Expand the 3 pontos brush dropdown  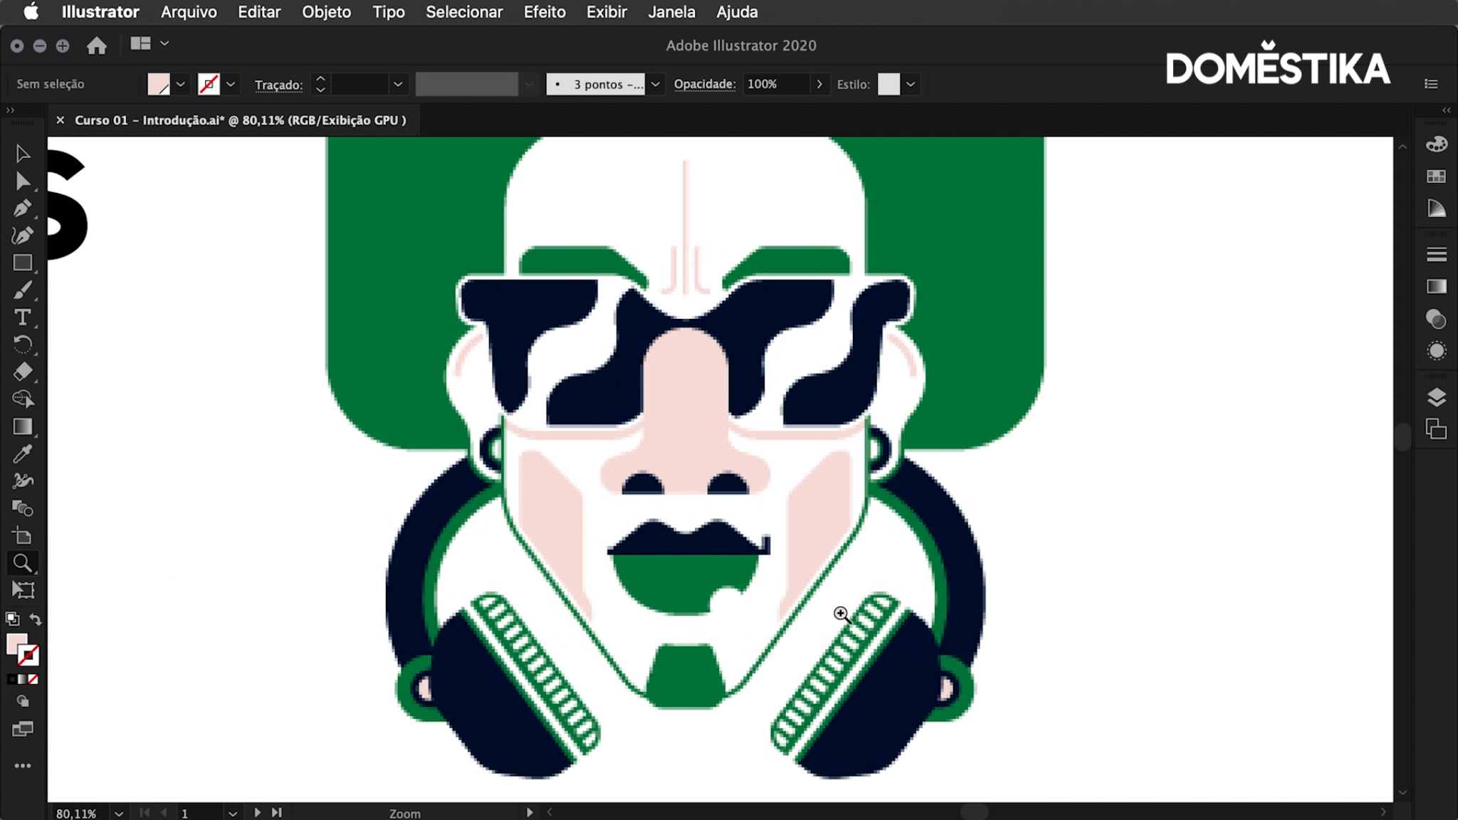(x=655, y=84)
